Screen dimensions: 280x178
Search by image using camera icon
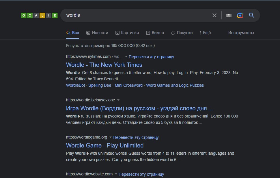[240, 15]
